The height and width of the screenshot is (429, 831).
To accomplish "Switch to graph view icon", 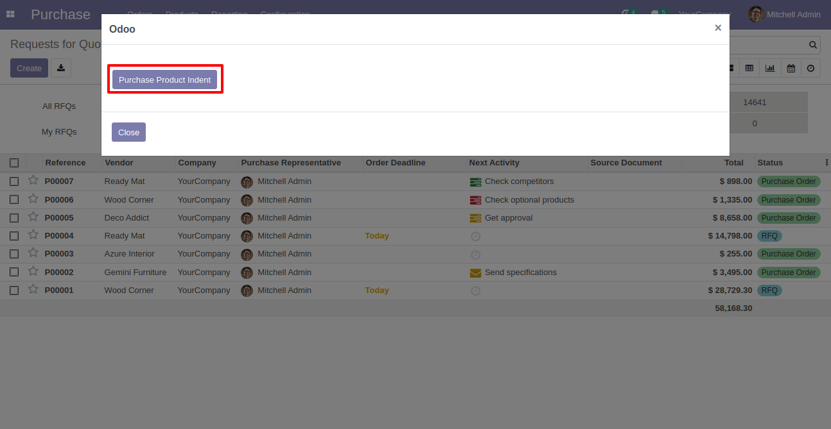I will (x=770, y=68).
